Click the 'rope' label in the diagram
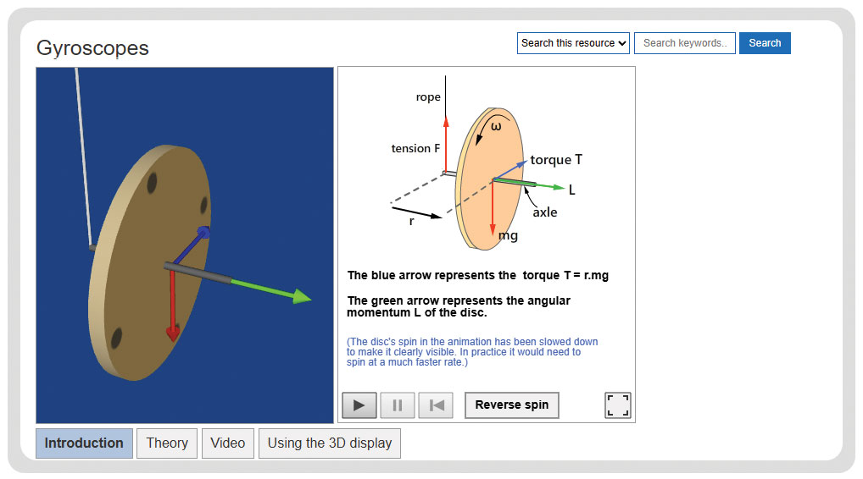Viewport: 863px width, 479px height. 428,97
